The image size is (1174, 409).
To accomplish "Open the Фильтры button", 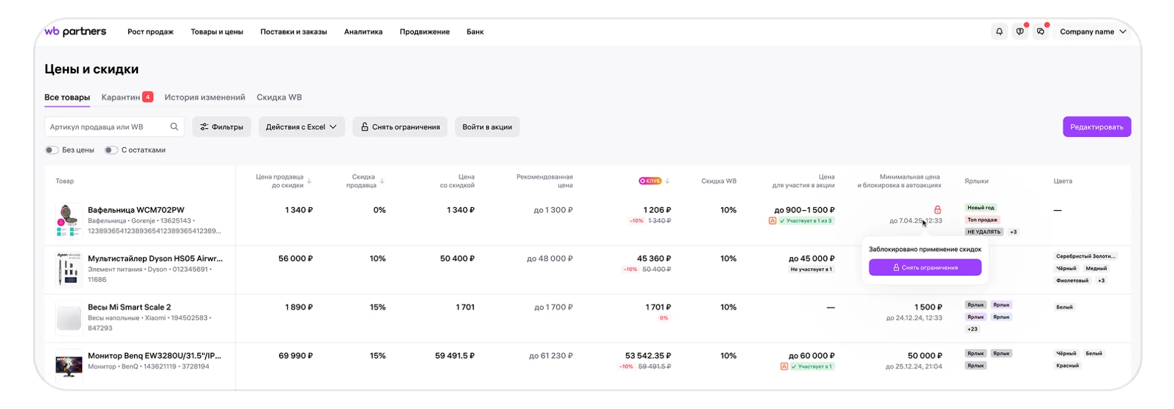I will [221, 127].
